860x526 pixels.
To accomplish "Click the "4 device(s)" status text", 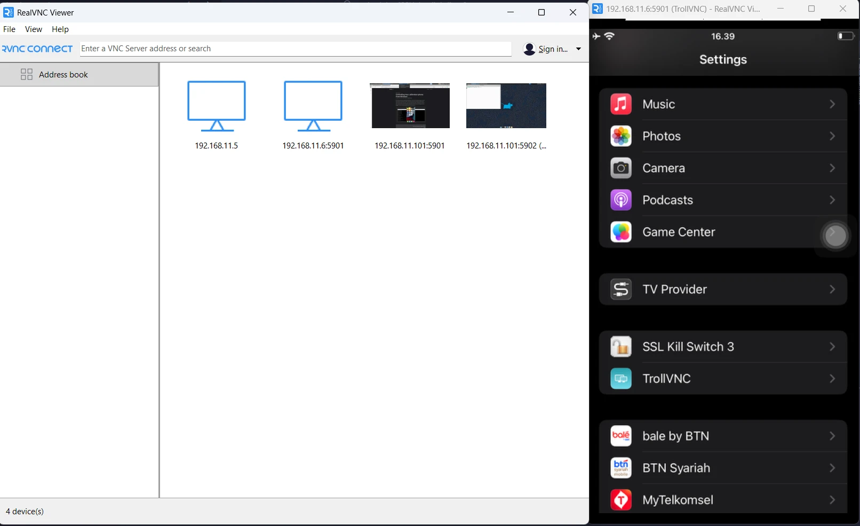I will 25,512.
